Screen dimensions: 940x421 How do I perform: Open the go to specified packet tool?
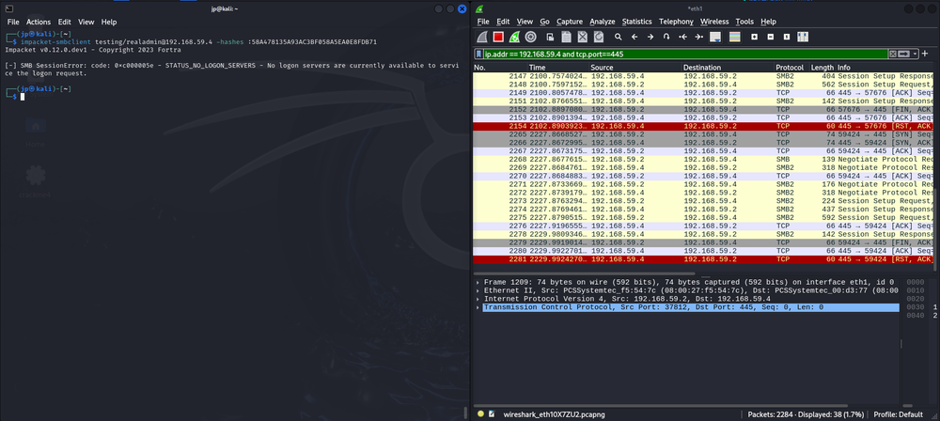pos(666,37)
